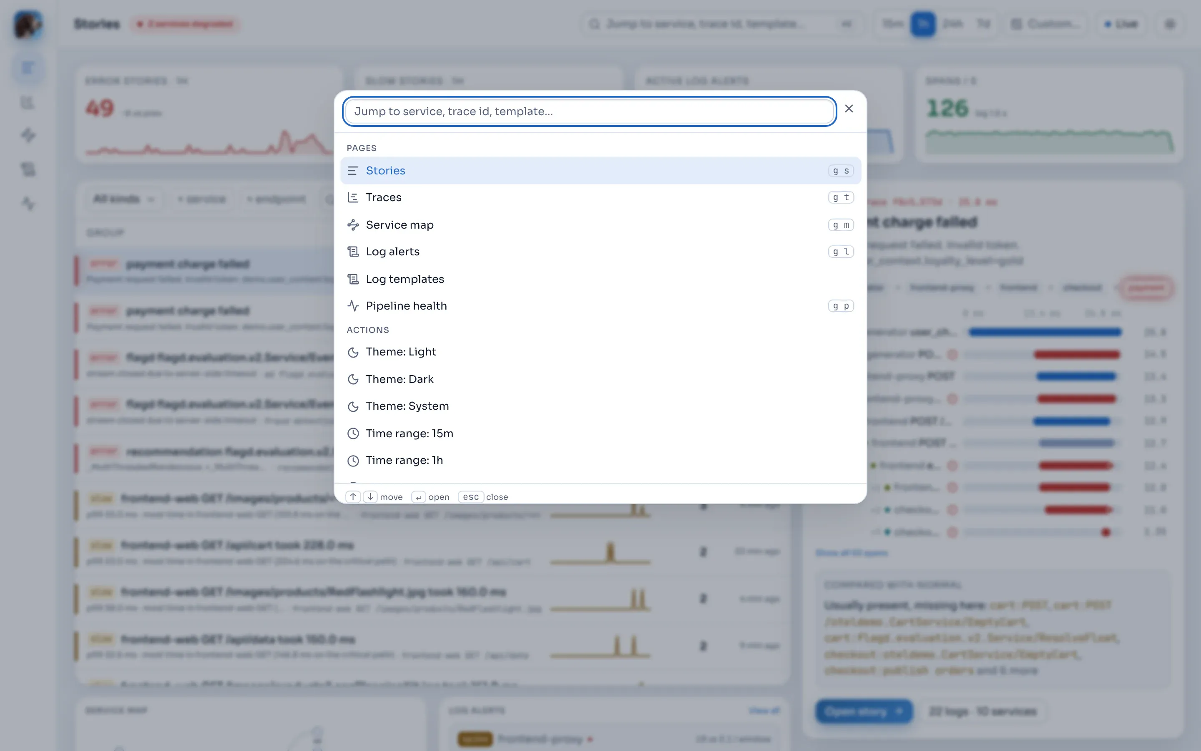Apply the Theme: Dark action
This screenshot has width=1201, height=751.
[600, 380]
